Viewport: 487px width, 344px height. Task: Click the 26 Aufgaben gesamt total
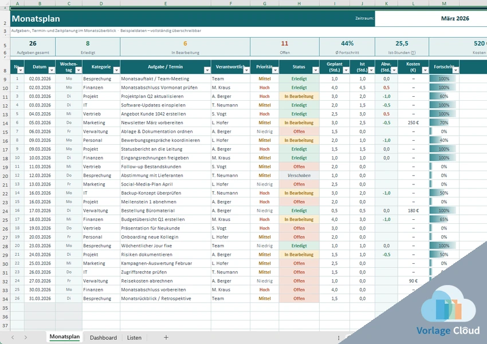(33, 44)
